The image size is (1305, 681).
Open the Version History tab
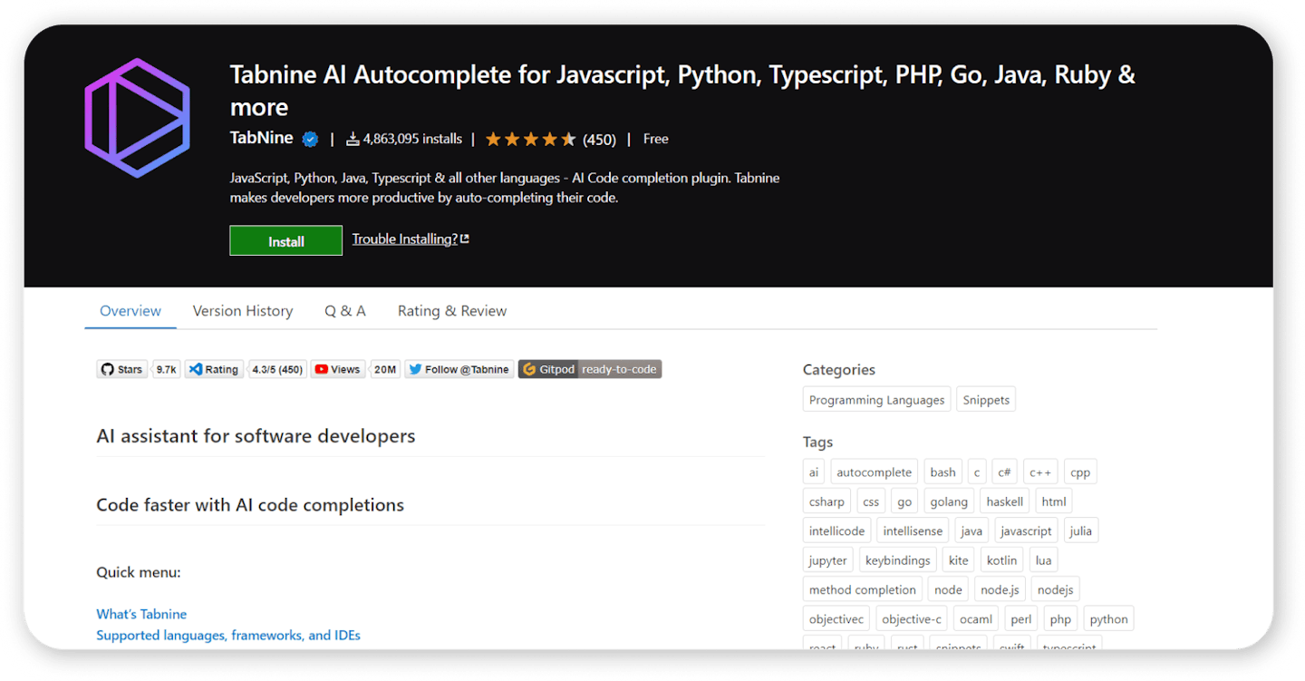coord(243,311)
